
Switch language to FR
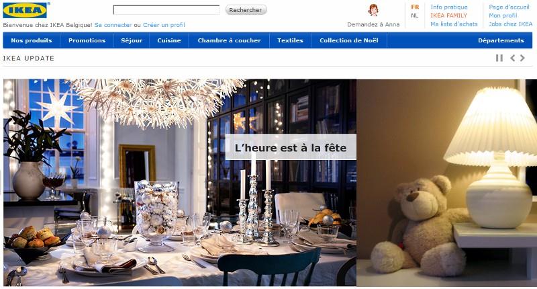(x=415, y=7)
